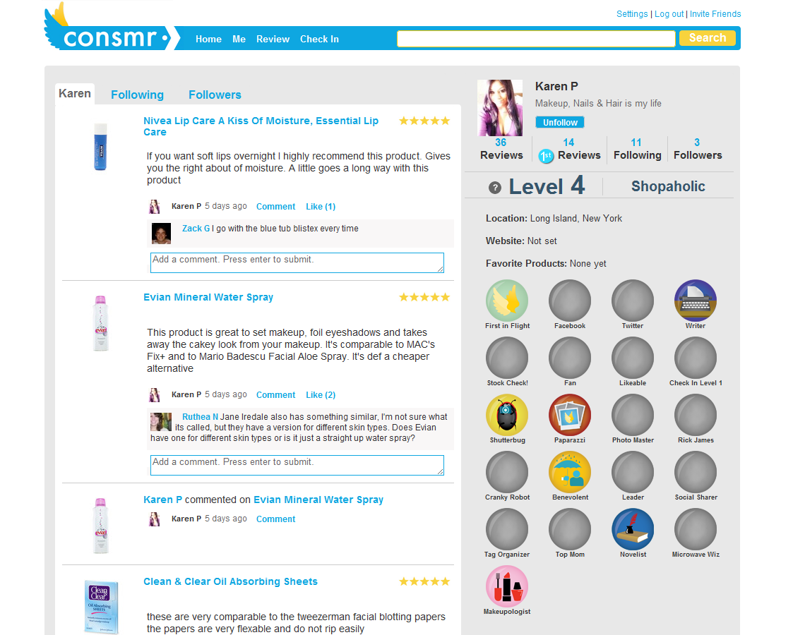This screenshot has width=793, height=635.
Task: Click the Check In Level 1 badge
Action: point(696,358)
